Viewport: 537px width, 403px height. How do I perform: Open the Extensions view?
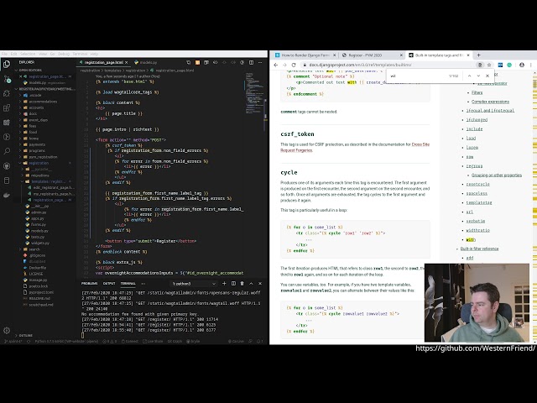[7, 108]
